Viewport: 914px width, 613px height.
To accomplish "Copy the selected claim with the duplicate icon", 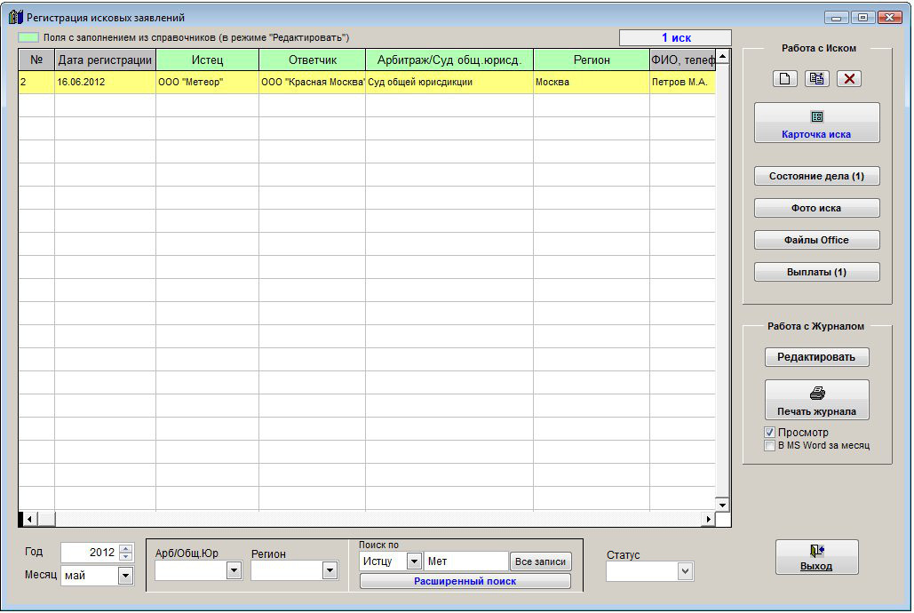I will pyautogui.click(x=816, y=79).
